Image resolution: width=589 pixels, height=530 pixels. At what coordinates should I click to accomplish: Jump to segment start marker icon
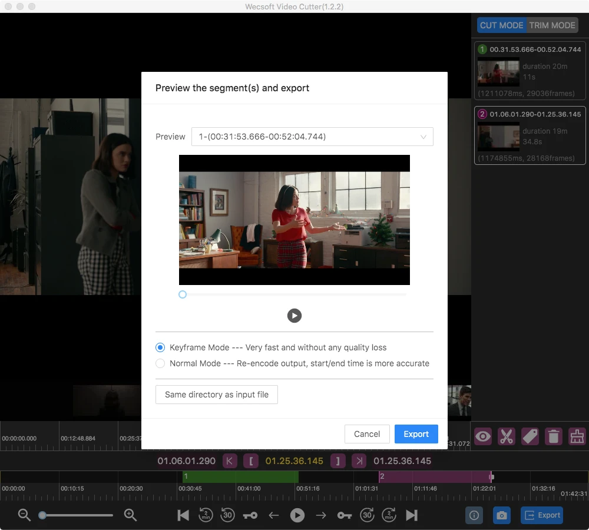tap(230, 461)
